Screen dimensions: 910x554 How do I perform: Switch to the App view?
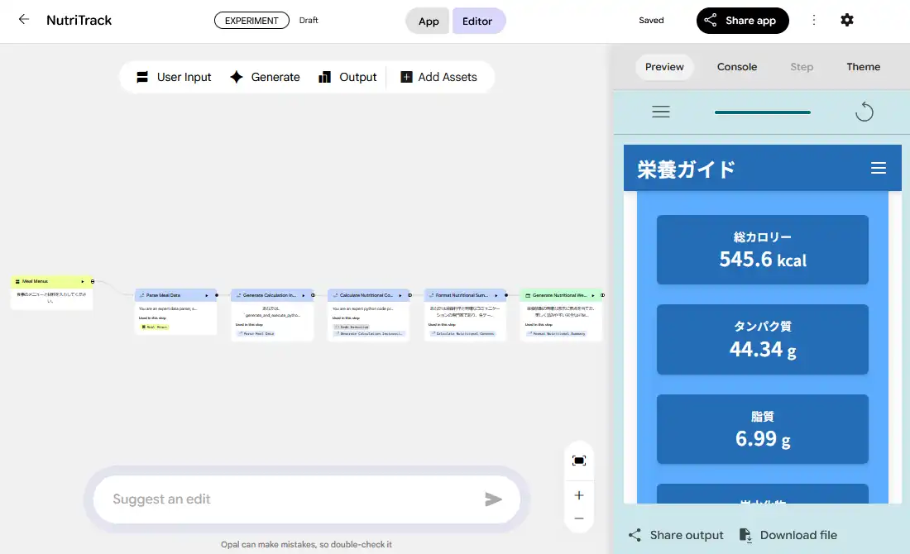click(429, 21)
